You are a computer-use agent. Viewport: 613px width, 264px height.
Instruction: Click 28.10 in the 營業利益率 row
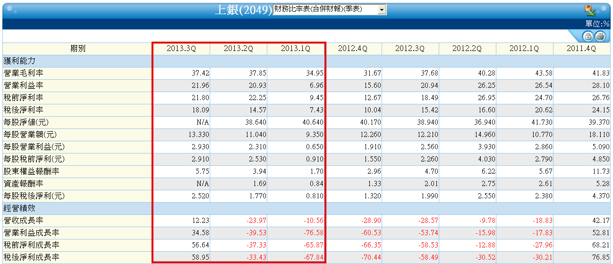click(x=601, y=85)
